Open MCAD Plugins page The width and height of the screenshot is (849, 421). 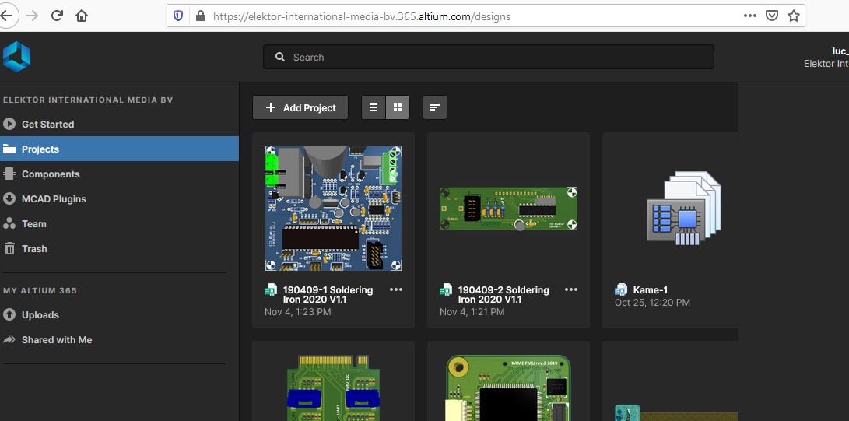(x=119, y=199)
